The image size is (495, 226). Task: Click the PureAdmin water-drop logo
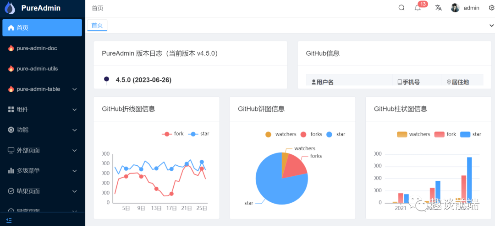10,8
